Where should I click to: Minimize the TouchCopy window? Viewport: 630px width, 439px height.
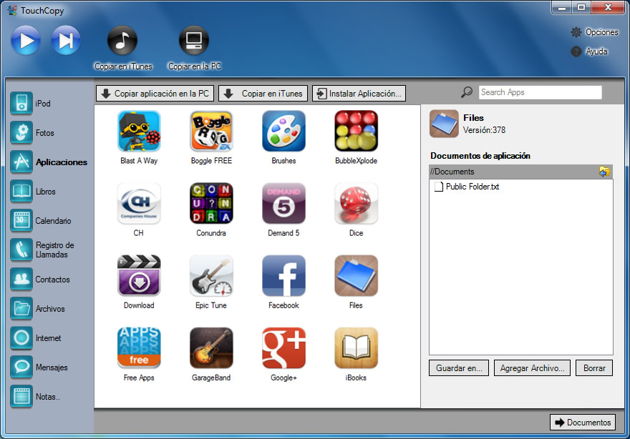[x=562, y=7]
